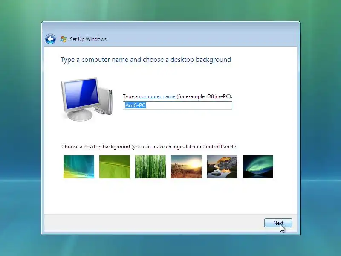Choose the mountain lake reflection background
The width and height of the screenshot is (341, 256).
pos(222,167)
